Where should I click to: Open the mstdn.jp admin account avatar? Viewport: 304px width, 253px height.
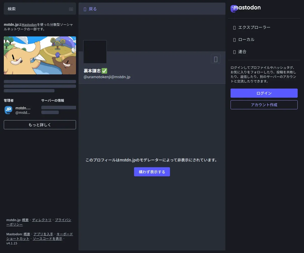click(8, 110)
